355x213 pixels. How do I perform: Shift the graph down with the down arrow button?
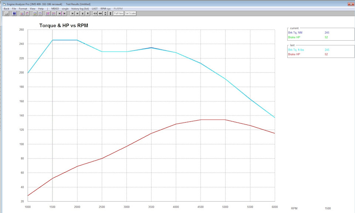88,14
